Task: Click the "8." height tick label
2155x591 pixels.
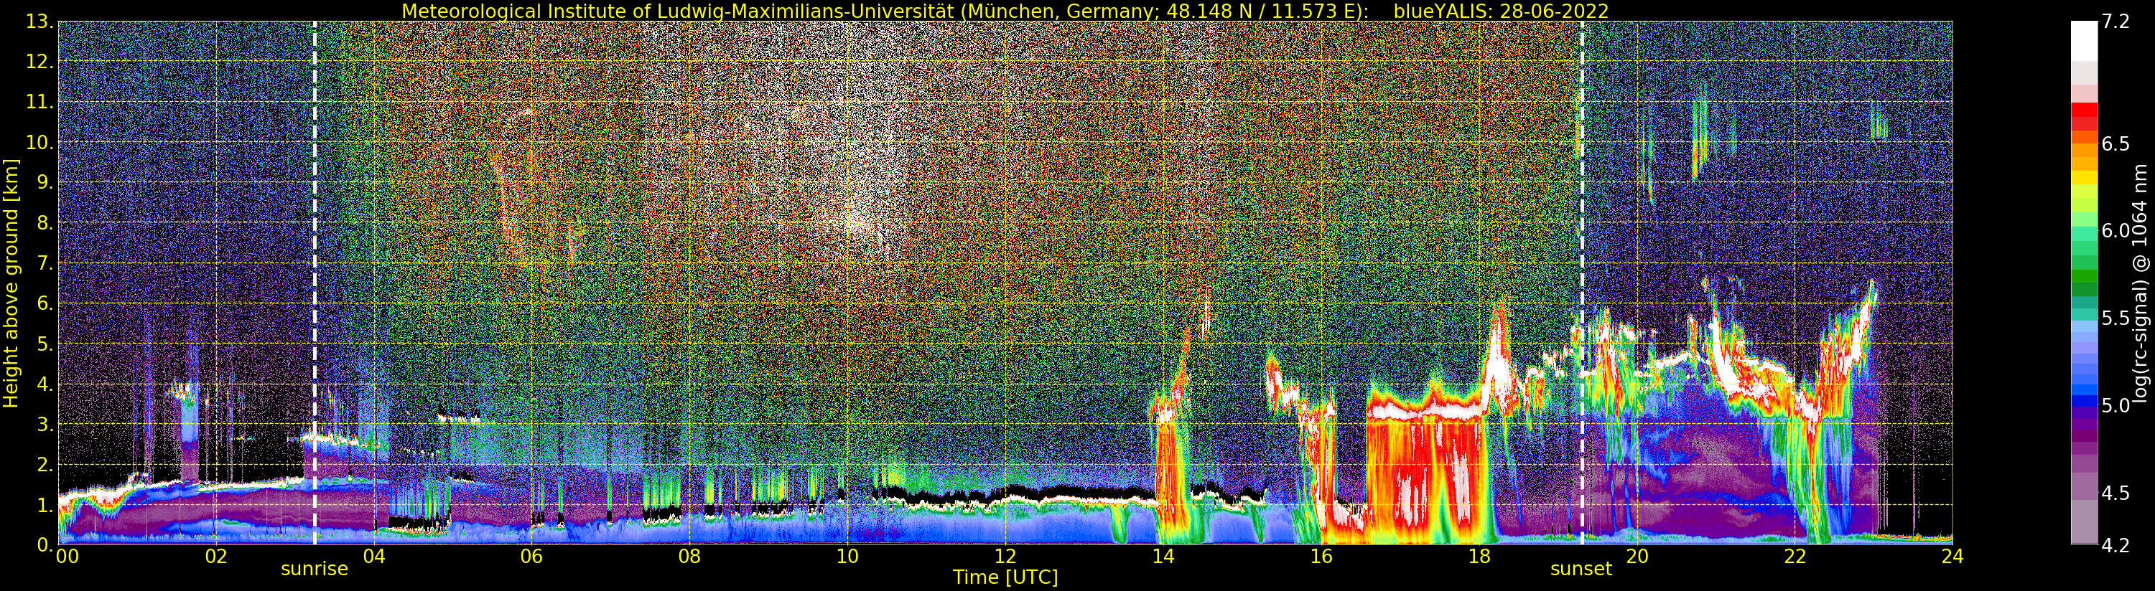Action: point(45,223)
